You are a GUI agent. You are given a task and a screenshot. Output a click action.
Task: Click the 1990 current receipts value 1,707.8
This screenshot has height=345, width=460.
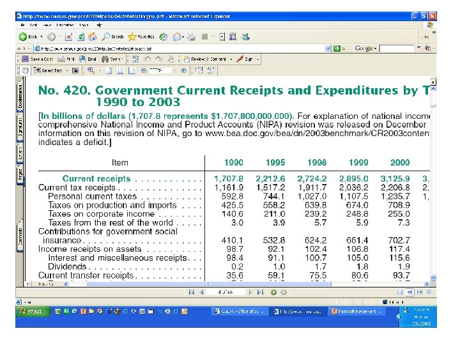click(x=229, y=179)
